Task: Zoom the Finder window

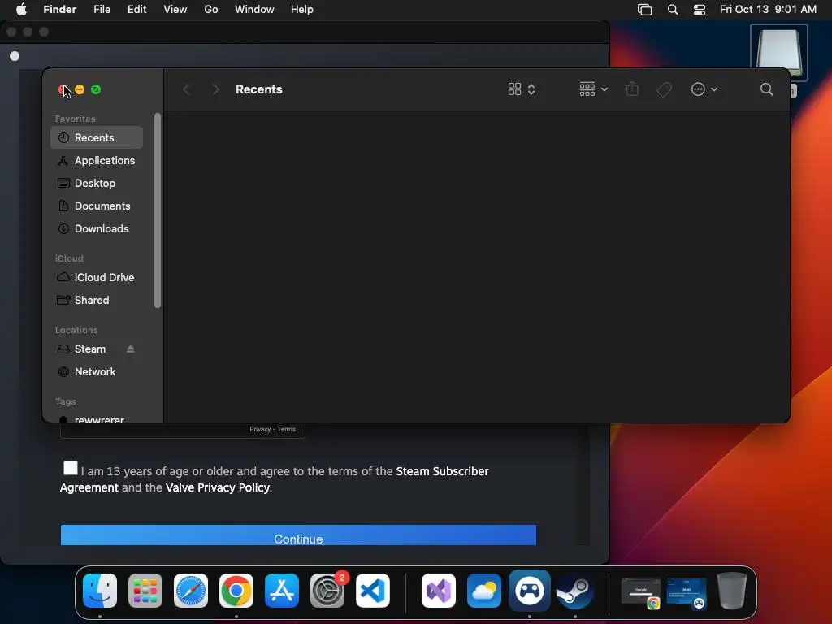Action: click(96, 89)
